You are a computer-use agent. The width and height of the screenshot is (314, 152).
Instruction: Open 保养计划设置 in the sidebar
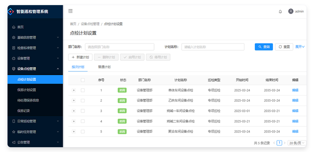[x=27, y=90]
